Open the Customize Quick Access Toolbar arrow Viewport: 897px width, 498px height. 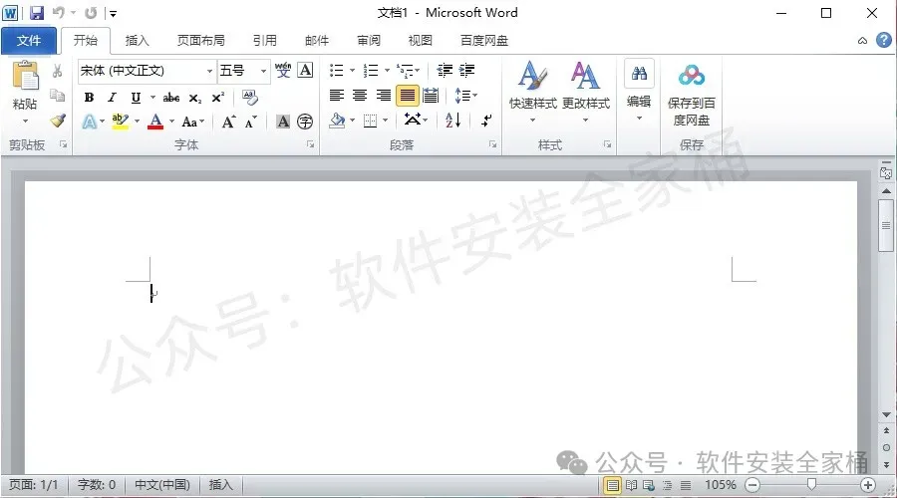click(x=114, y=14)
